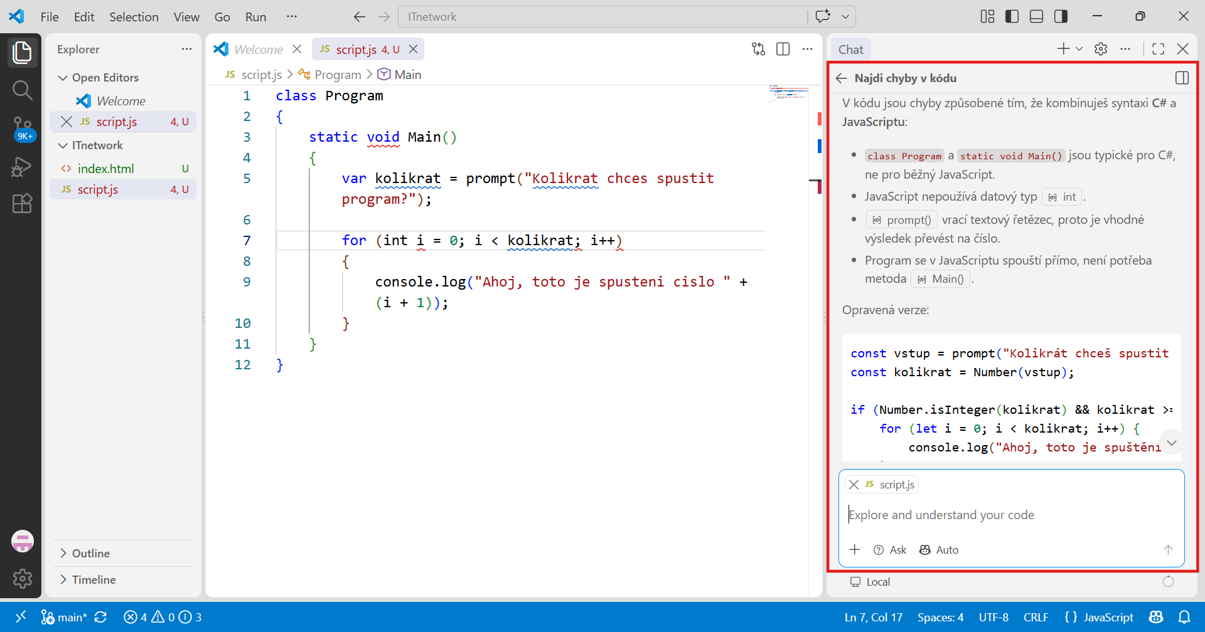Click the Synchronize Changes icon
This screenshot has height=632, width=1205.
[100, 617]
